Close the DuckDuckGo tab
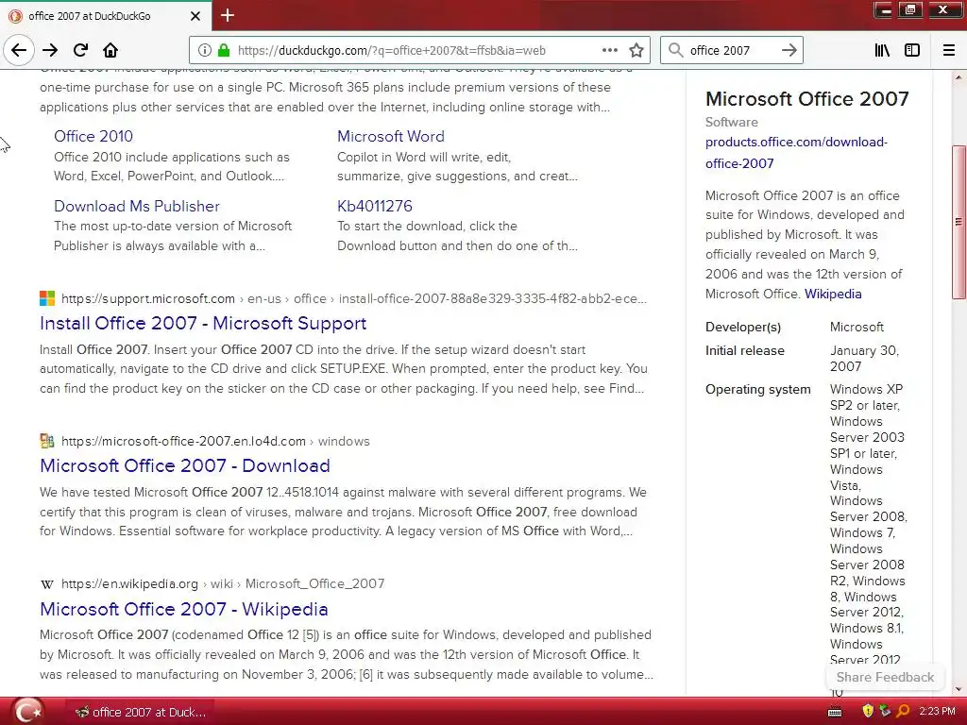Image resolution: width=967 pixels, height=725 pixels. [195, 16]
